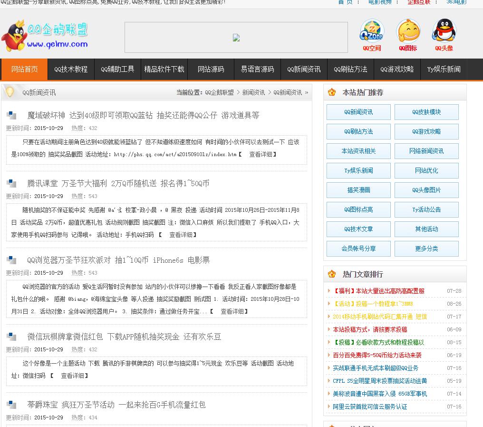Open QQ新闻资讯 in the navigation bar
This screenshot has width=483, height=427.
tap(304, 69)
